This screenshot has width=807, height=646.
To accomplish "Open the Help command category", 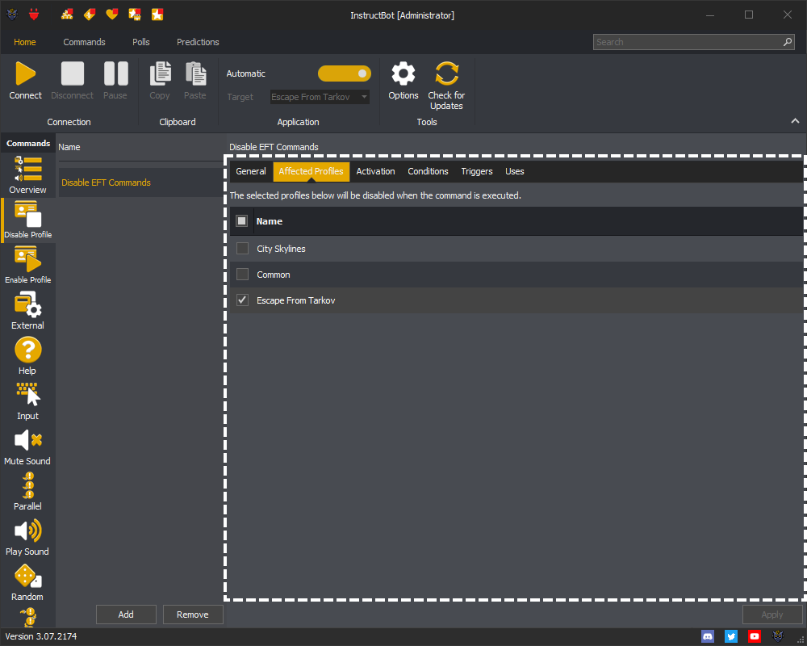I will [27, 356].
